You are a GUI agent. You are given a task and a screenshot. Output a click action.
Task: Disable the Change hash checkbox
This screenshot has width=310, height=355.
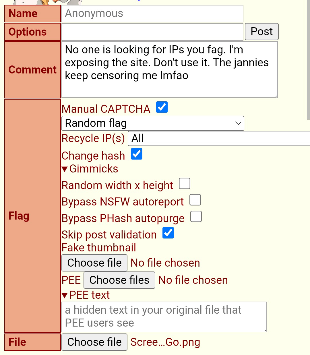click(x=137, y=154)
